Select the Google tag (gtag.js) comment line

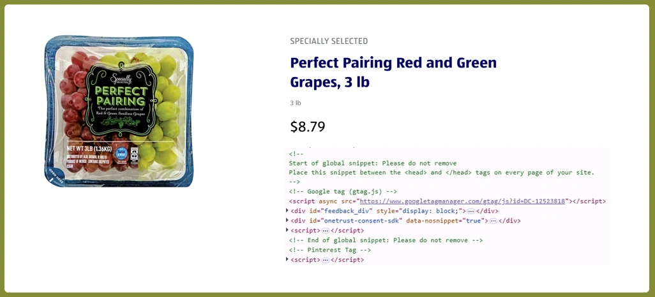[x=343, y=191]
